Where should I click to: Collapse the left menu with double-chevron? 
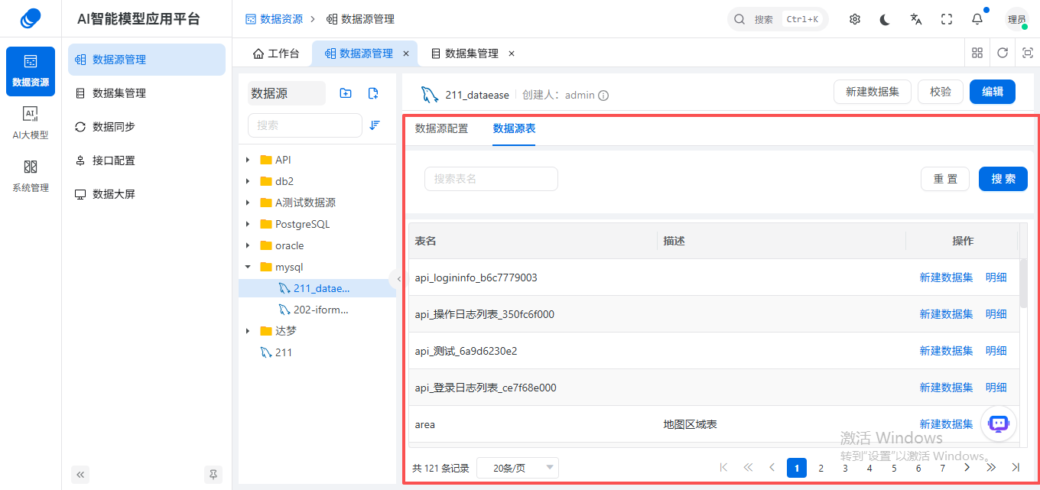click(x=81, y=475)
